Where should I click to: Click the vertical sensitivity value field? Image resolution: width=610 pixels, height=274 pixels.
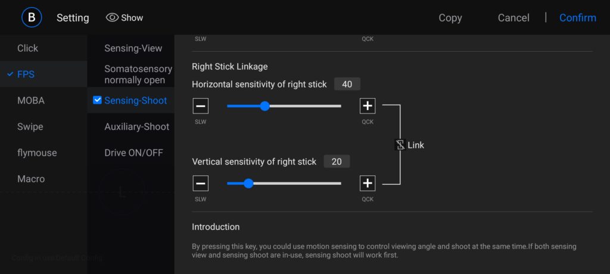pyautogui.click(x=337, y=162)
